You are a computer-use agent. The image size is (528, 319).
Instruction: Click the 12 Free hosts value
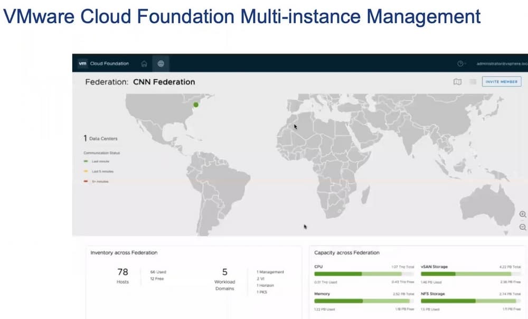click(x=157, y=278)
